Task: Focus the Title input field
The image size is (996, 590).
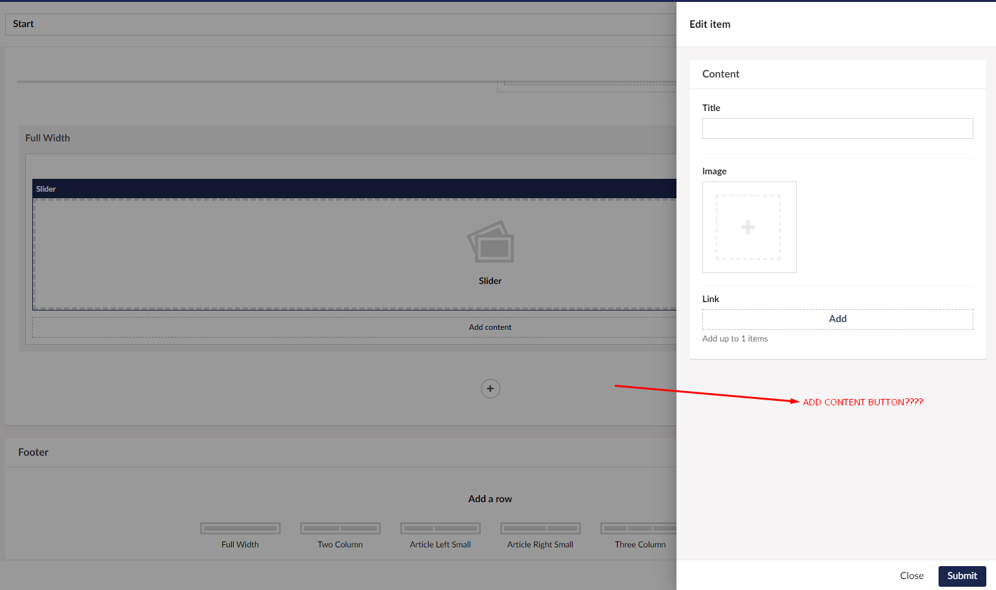Action: pos(837,128)
